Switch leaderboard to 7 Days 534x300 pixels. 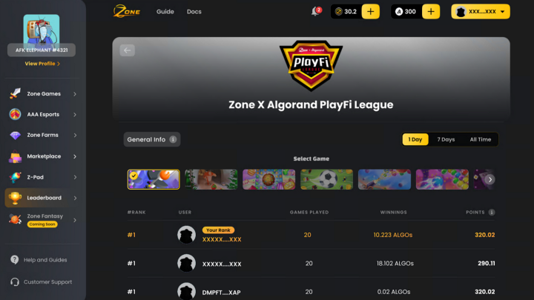446,139
